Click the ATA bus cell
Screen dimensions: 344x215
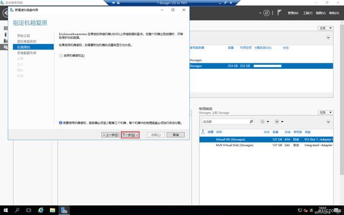point(287,139)
